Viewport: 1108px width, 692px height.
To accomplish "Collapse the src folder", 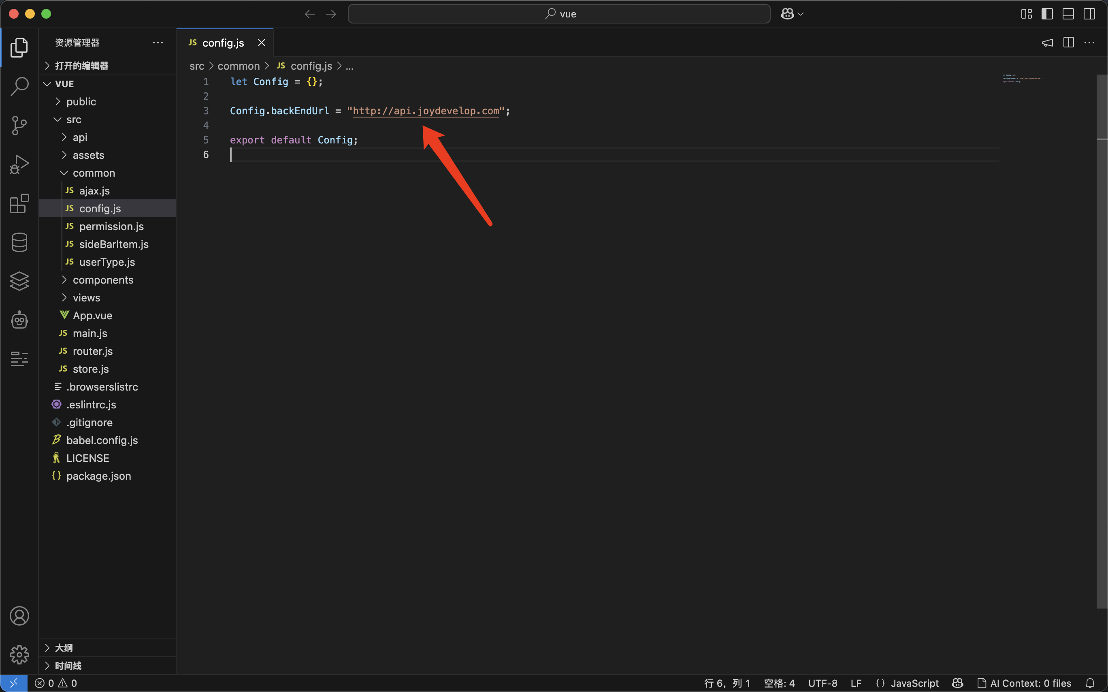I will tap(107, 120).
